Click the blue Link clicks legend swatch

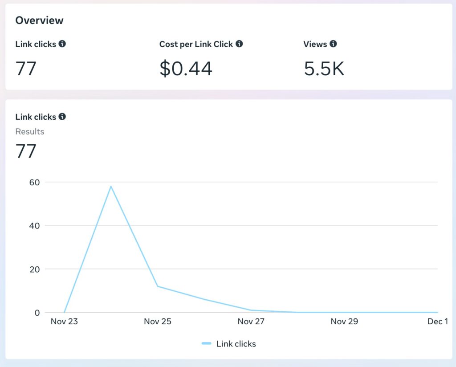click(x=206, y=344)
